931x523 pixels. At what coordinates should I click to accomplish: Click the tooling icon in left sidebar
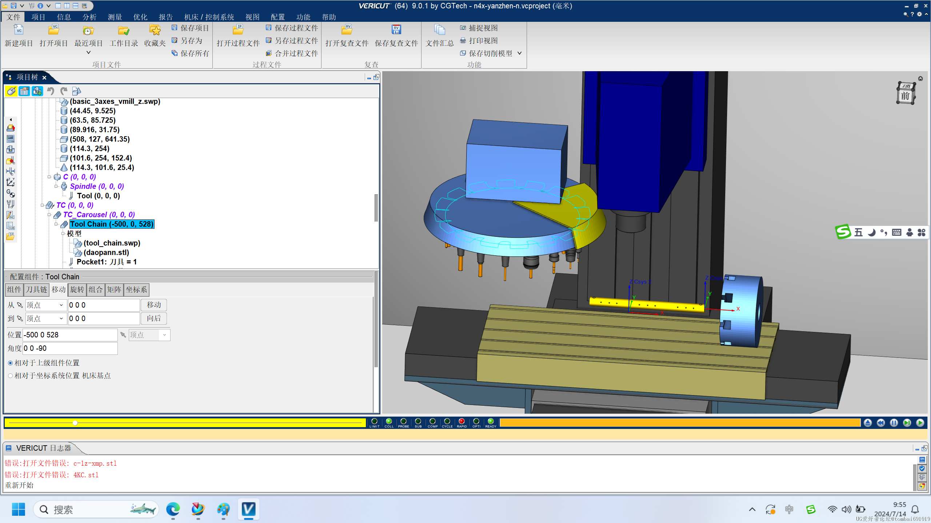tap(11, 204)
